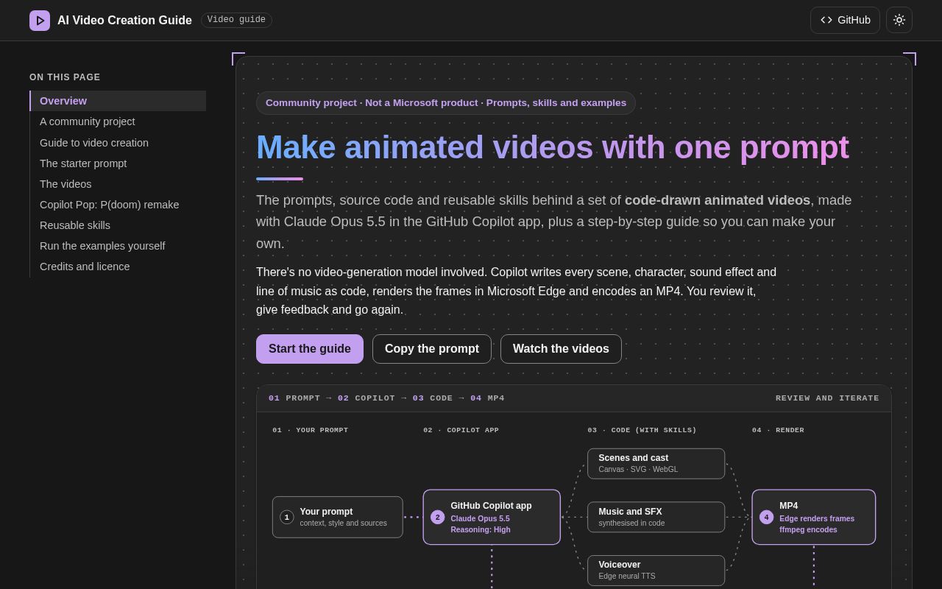Navigate to The videos section
The height and width of the screenshot is (589, 942).
pyautogui.click(x=118, y=184)
